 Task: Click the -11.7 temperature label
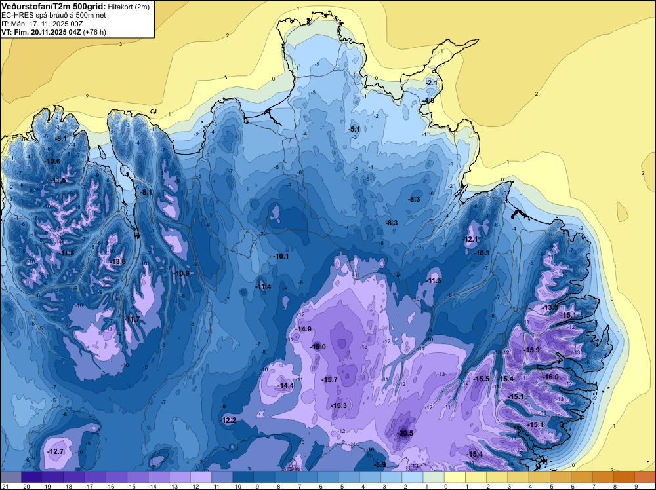coord(132,319)
